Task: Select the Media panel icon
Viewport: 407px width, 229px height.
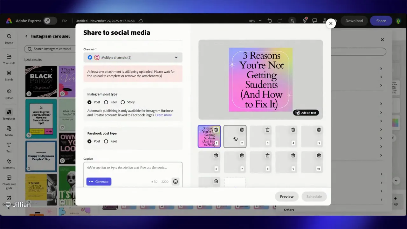Action: (9, 131)
